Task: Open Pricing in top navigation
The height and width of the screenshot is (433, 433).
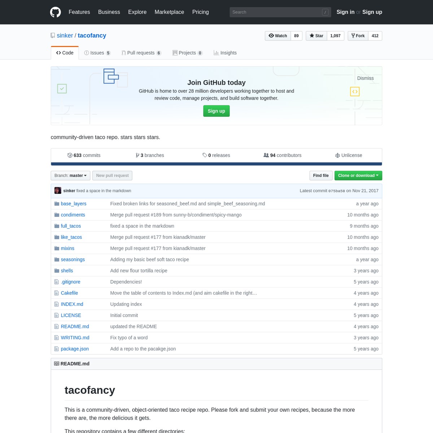Action: [x=201, y=12]
